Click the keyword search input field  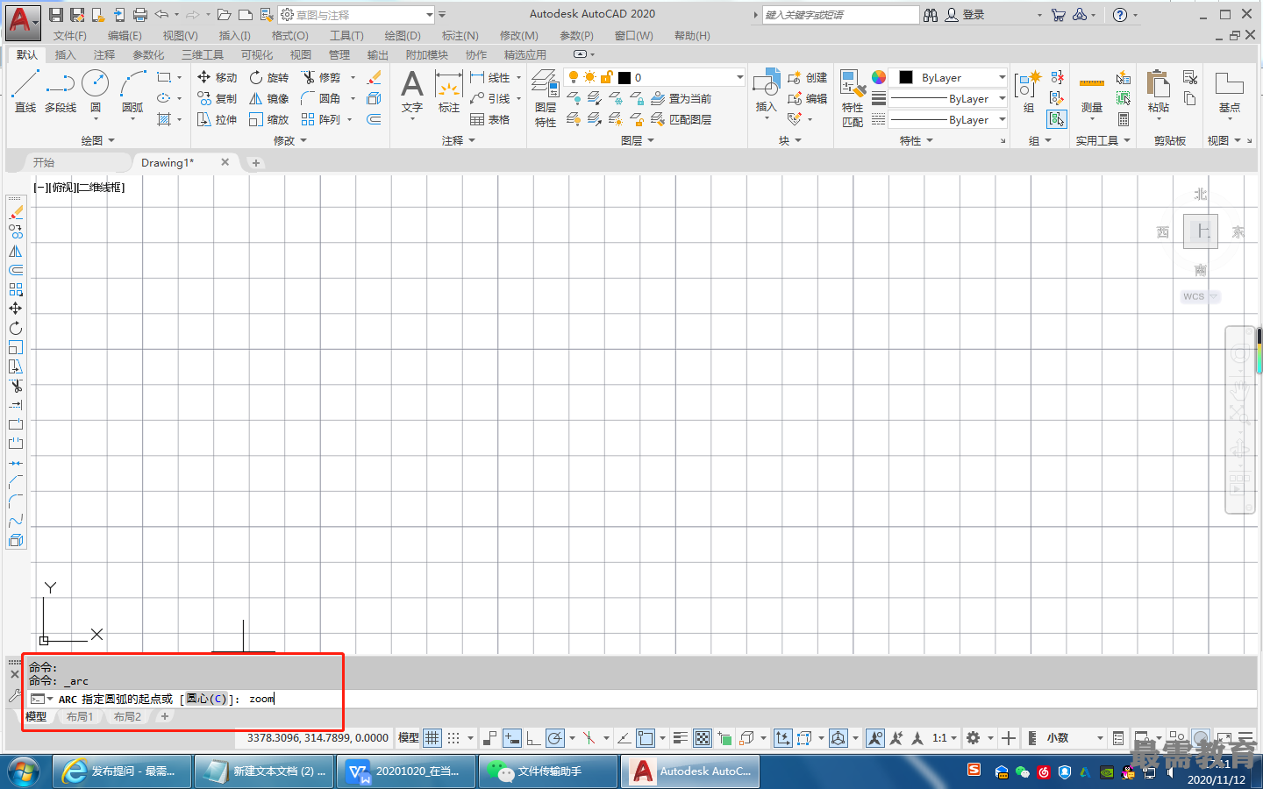pyautogui.click(x=839, y=15)
